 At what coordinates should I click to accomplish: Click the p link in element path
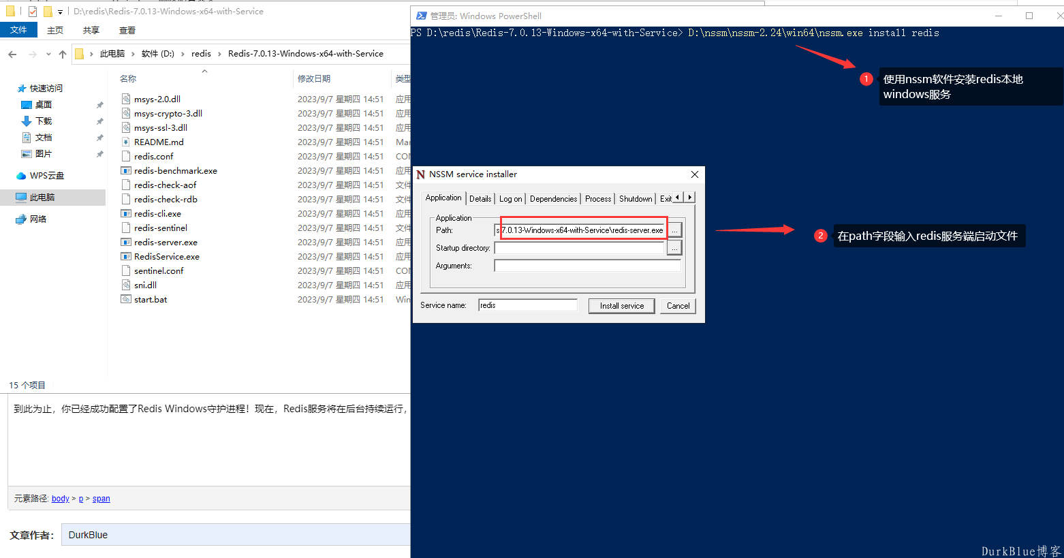coord(81,499)
